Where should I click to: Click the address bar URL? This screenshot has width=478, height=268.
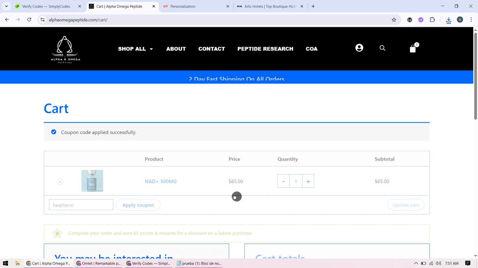(x=78, y=20)
